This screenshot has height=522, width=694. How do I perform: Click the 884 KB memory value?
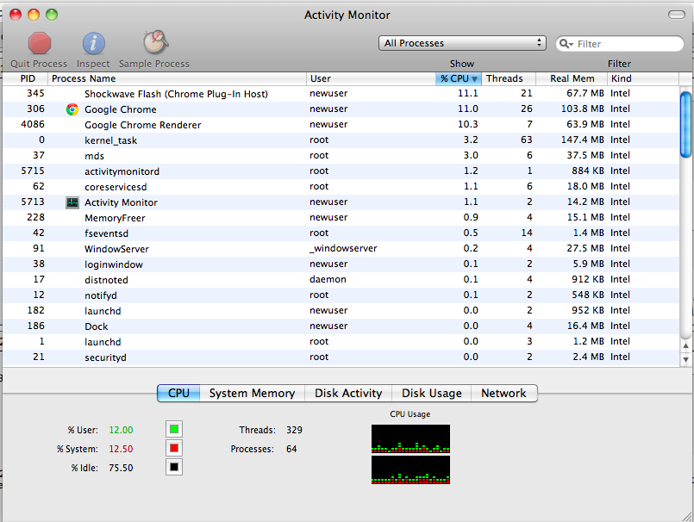pyautogui.click(x=588, y=171)
